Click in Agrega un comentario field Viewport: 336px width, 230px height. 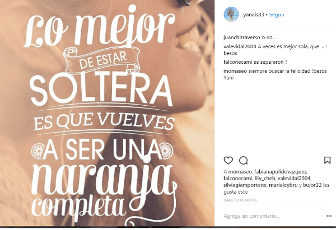pos(273,216)
